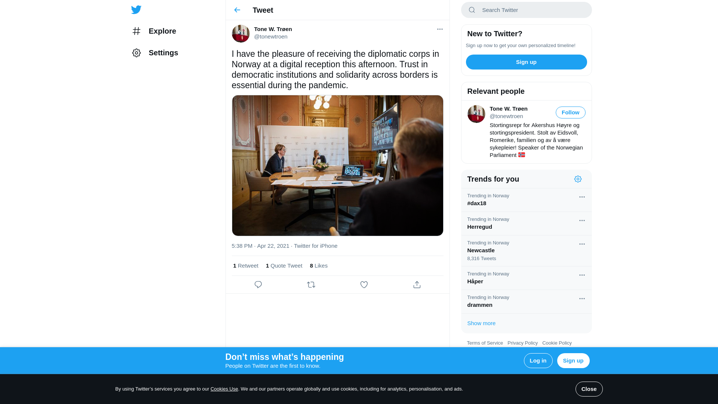This screenshot has height=404, width=718.
Task: View the 8 Likes list
Action: [x=319, y=266]
